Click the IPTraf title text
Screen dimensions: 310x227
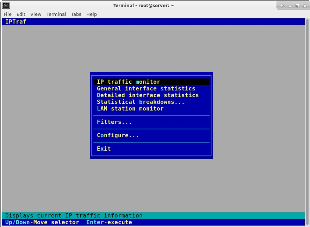point(15,21)
